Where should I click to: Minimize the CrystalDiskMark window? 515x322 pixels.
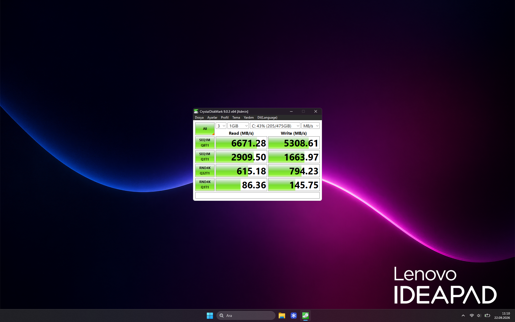(x=291, y=111)
